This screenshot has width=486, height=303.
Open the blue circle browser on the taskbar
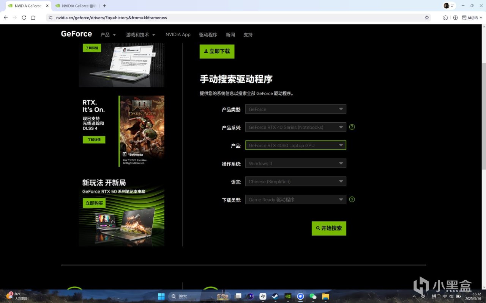300,296
